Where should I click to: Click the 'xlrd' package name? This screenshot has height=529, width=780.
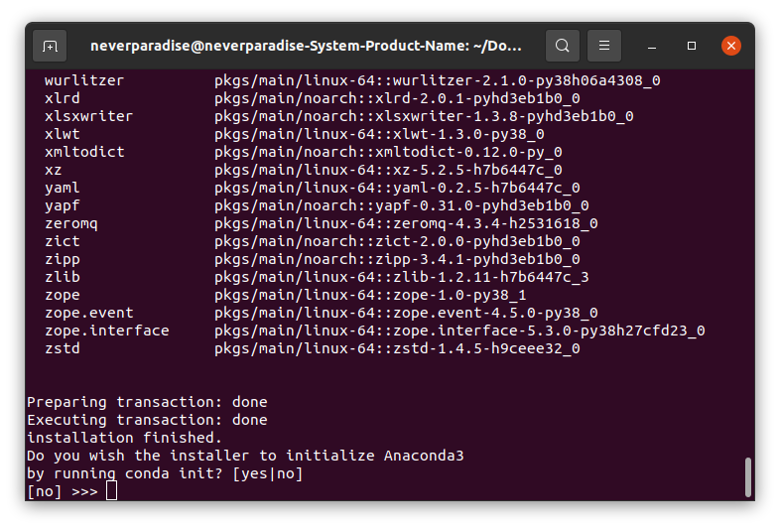point(63,98)
